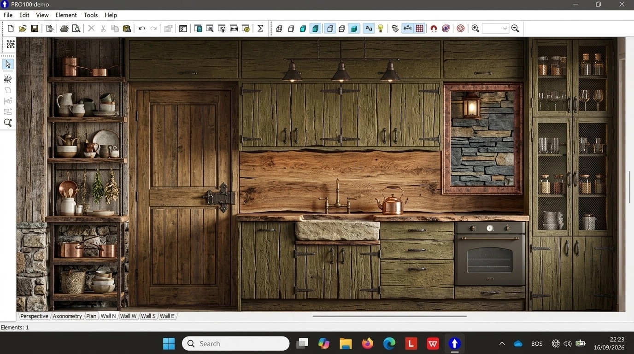Click the red magnet snap icon

pos(434,29)
